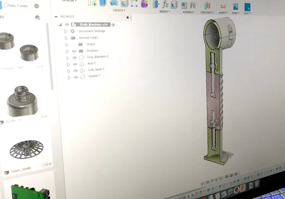The image size is (285, 199).
Task: Collapse the Browser panel with double arrows
Action: point(56,17)
